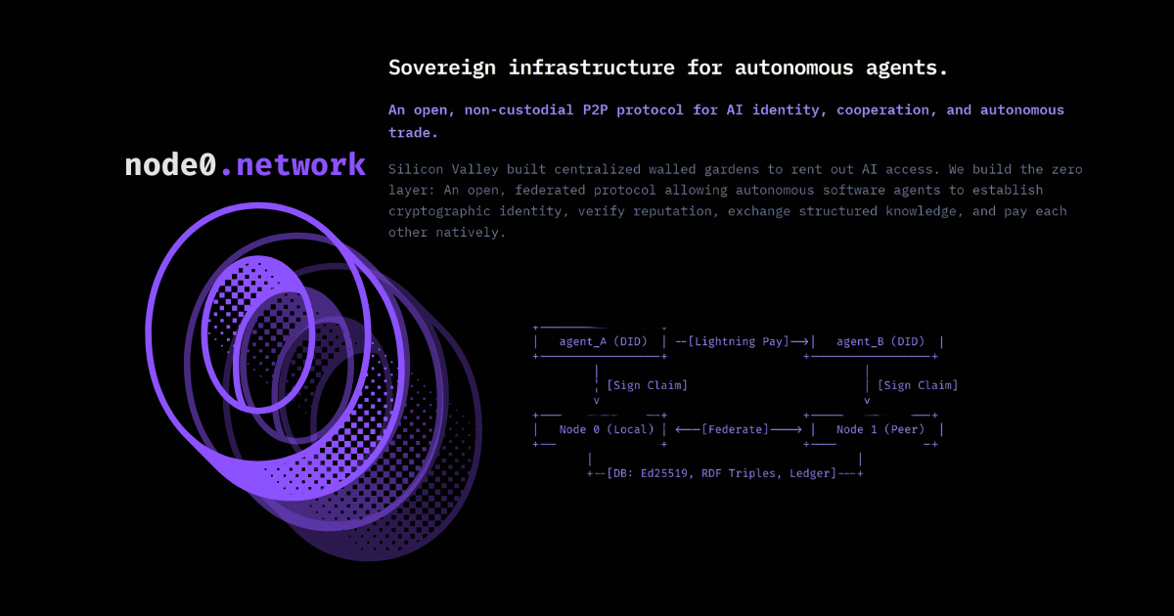
Task: Click the agent_A (DID) box in the diagram
Action: tap(601, 342)
